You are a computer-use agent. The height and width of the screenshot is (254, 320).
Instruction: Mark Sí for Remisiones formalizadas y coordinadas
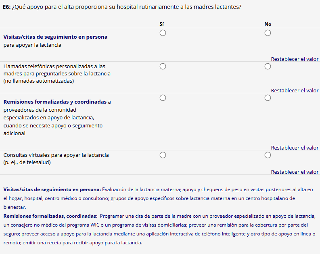[x=163, y=98]
